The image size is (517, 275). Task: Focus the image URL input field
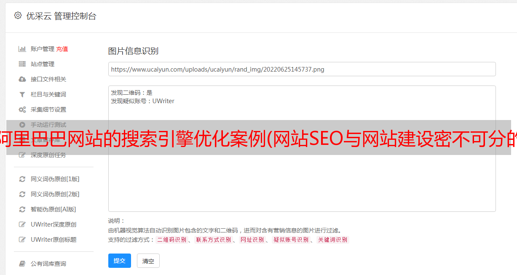tap(302, 69)
